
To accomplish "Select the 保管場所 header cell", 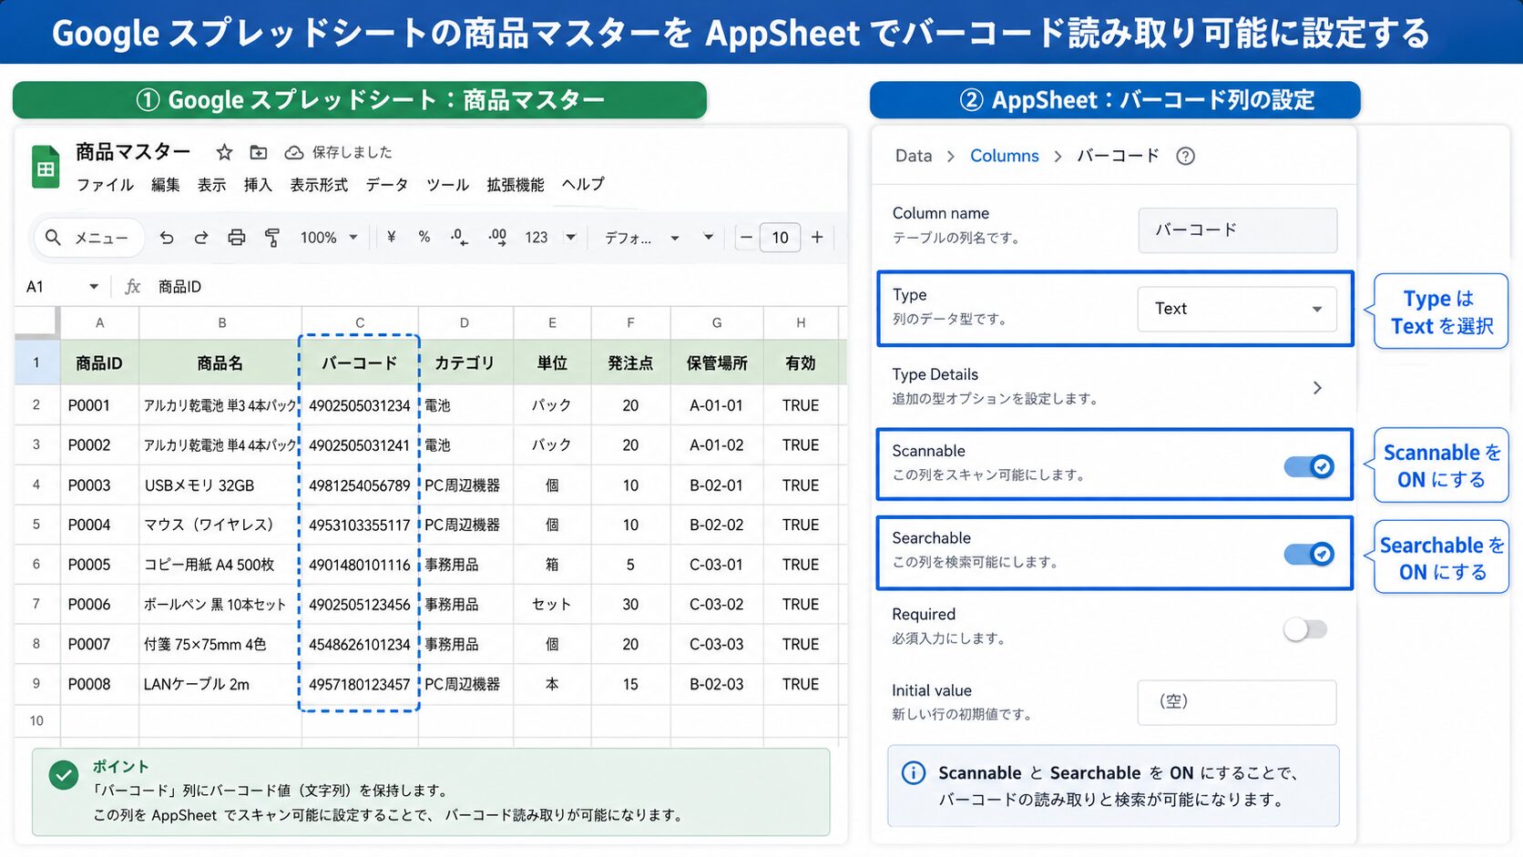I will [717, 362].
